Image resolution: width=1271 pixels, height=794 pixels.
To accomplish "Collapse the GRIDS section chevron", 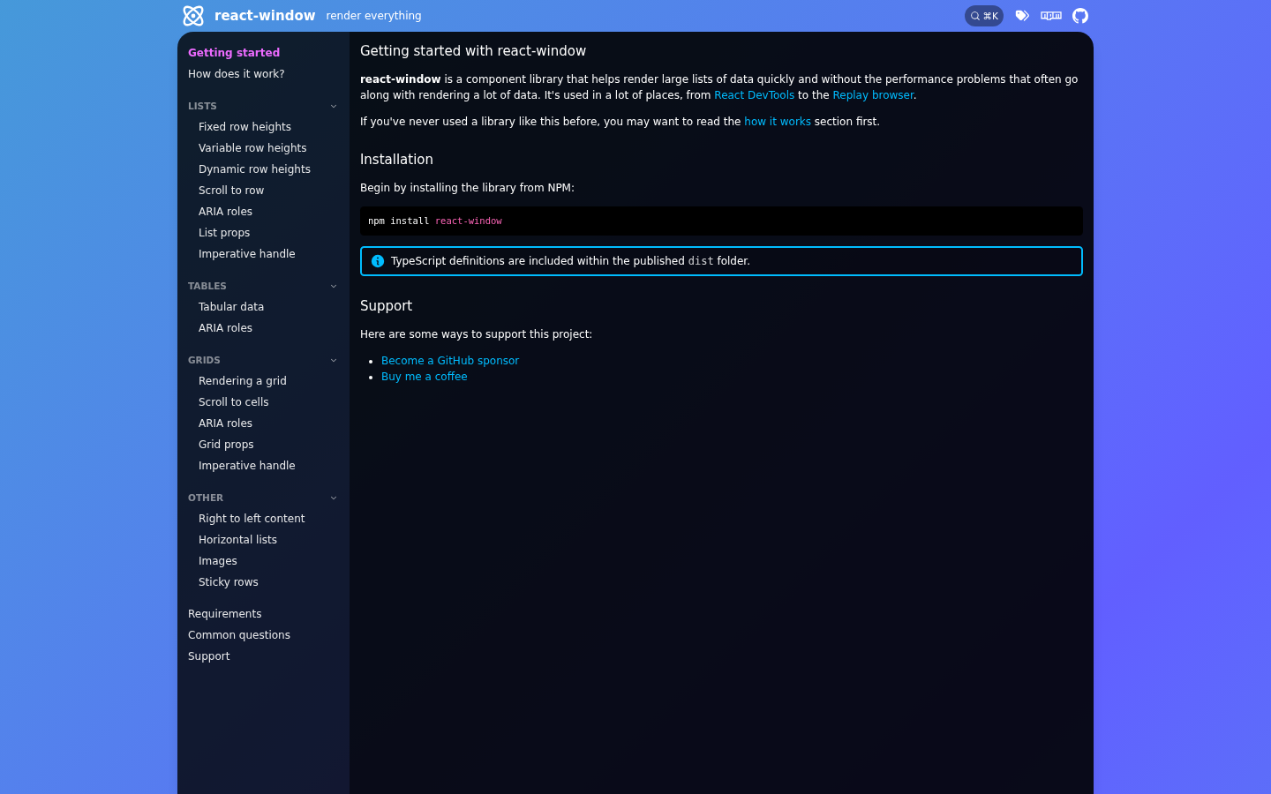I will coord(334,360).
